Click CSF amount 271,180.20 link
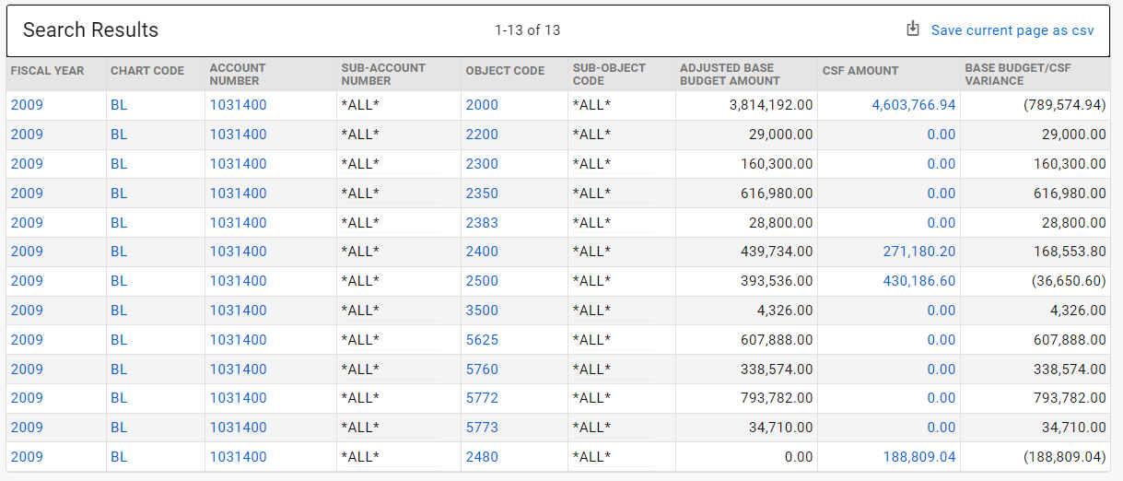Viewport: 1123px width, 481px height. pyautogui.click(x=919, y=252)
